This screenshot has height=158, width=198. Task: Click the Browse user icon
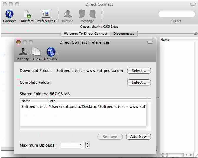point(68,14)
